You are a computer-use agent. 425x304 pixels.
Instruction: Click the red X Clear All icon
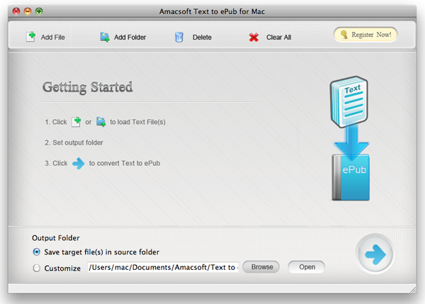click(254, 38)
